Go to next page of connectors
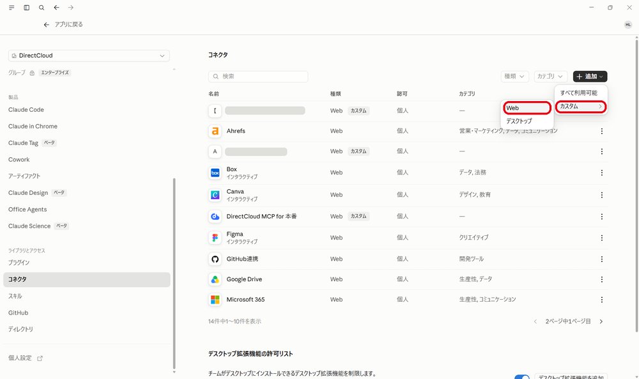The height and width of the screenshot is (379, 639). [601, 321]
